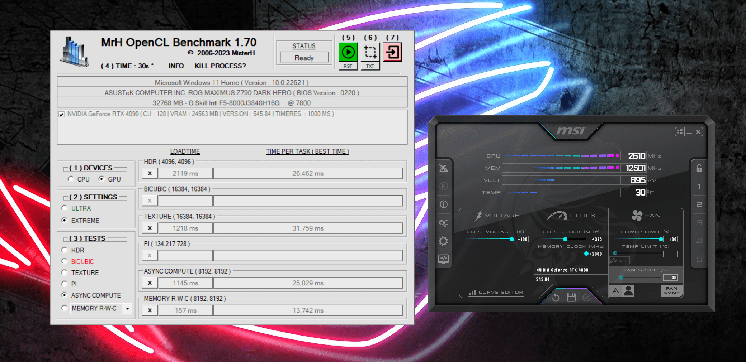Click the STATUS label

(304, 46)
